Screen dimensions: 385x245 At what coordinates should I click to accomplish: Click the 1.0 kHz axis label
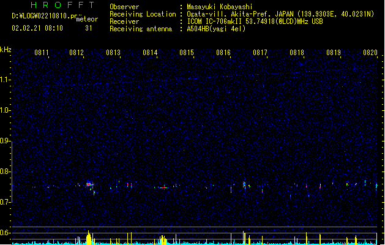click(5, 110)
